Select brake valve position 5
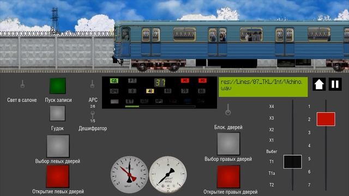This screenshot has height=196, width=349. coord(309,159)
